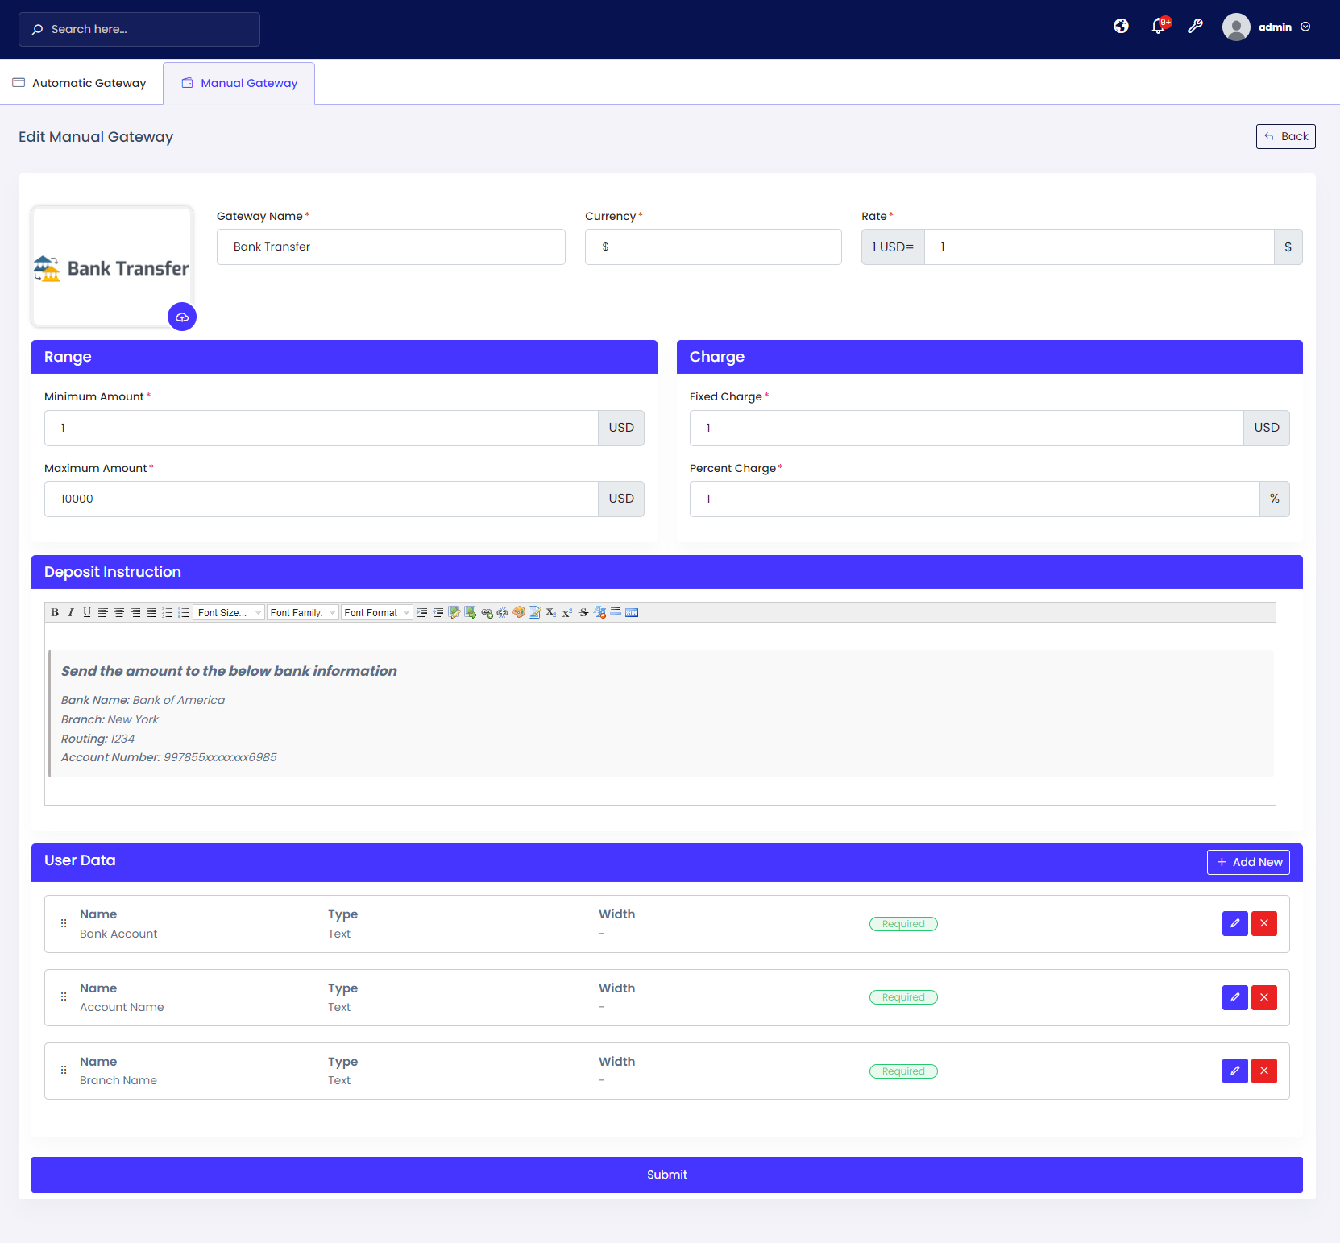The image size is (1340, 1243).
Task: Submit the manual gateway form
Action: tap(667, 1175)
